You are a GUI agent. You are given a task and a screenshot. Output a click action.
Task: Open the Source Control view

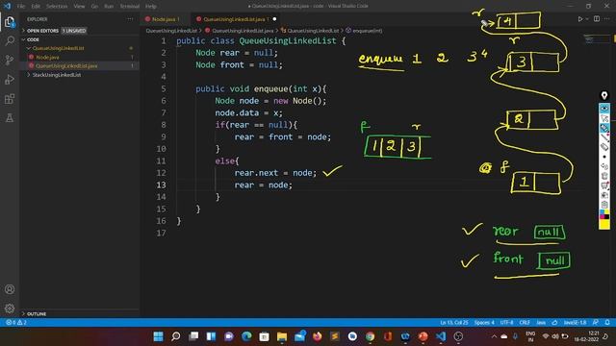coord(10,60)
